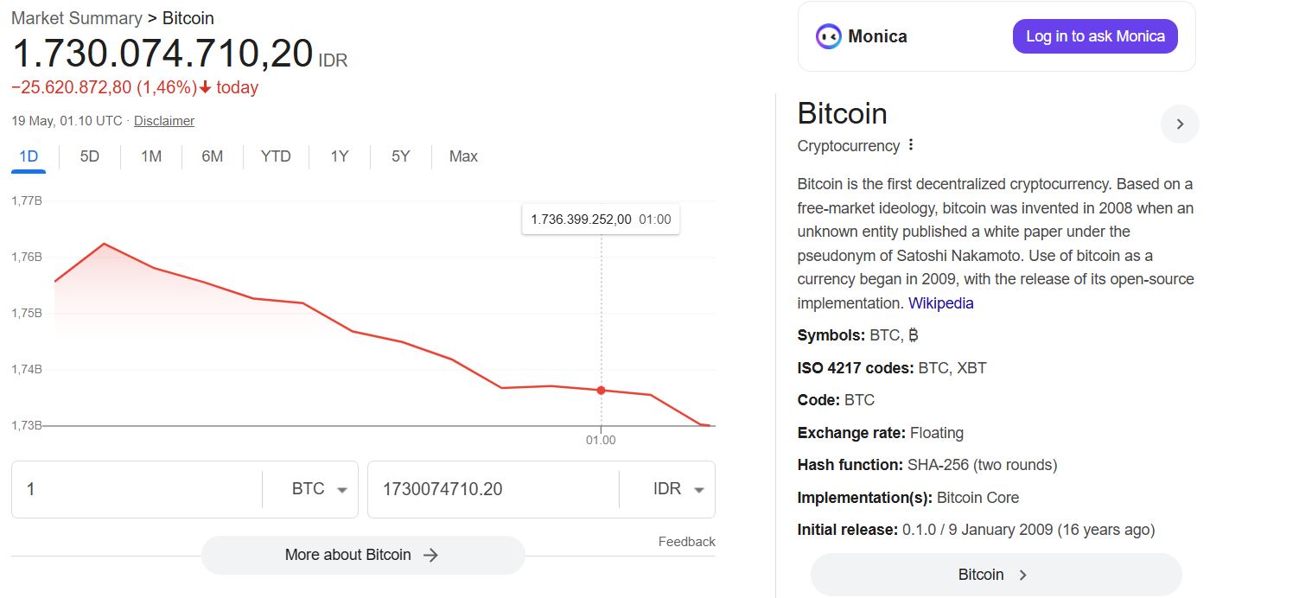Click the Monica assistant logo icon
This screenshot has width=1299, height=598.
click(x=827, y=36)
